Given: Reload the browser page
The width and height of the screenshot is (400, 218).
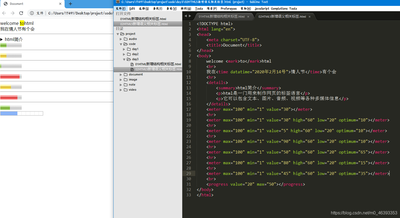Looking at the screenshot, I should click(x=21, y=13).
